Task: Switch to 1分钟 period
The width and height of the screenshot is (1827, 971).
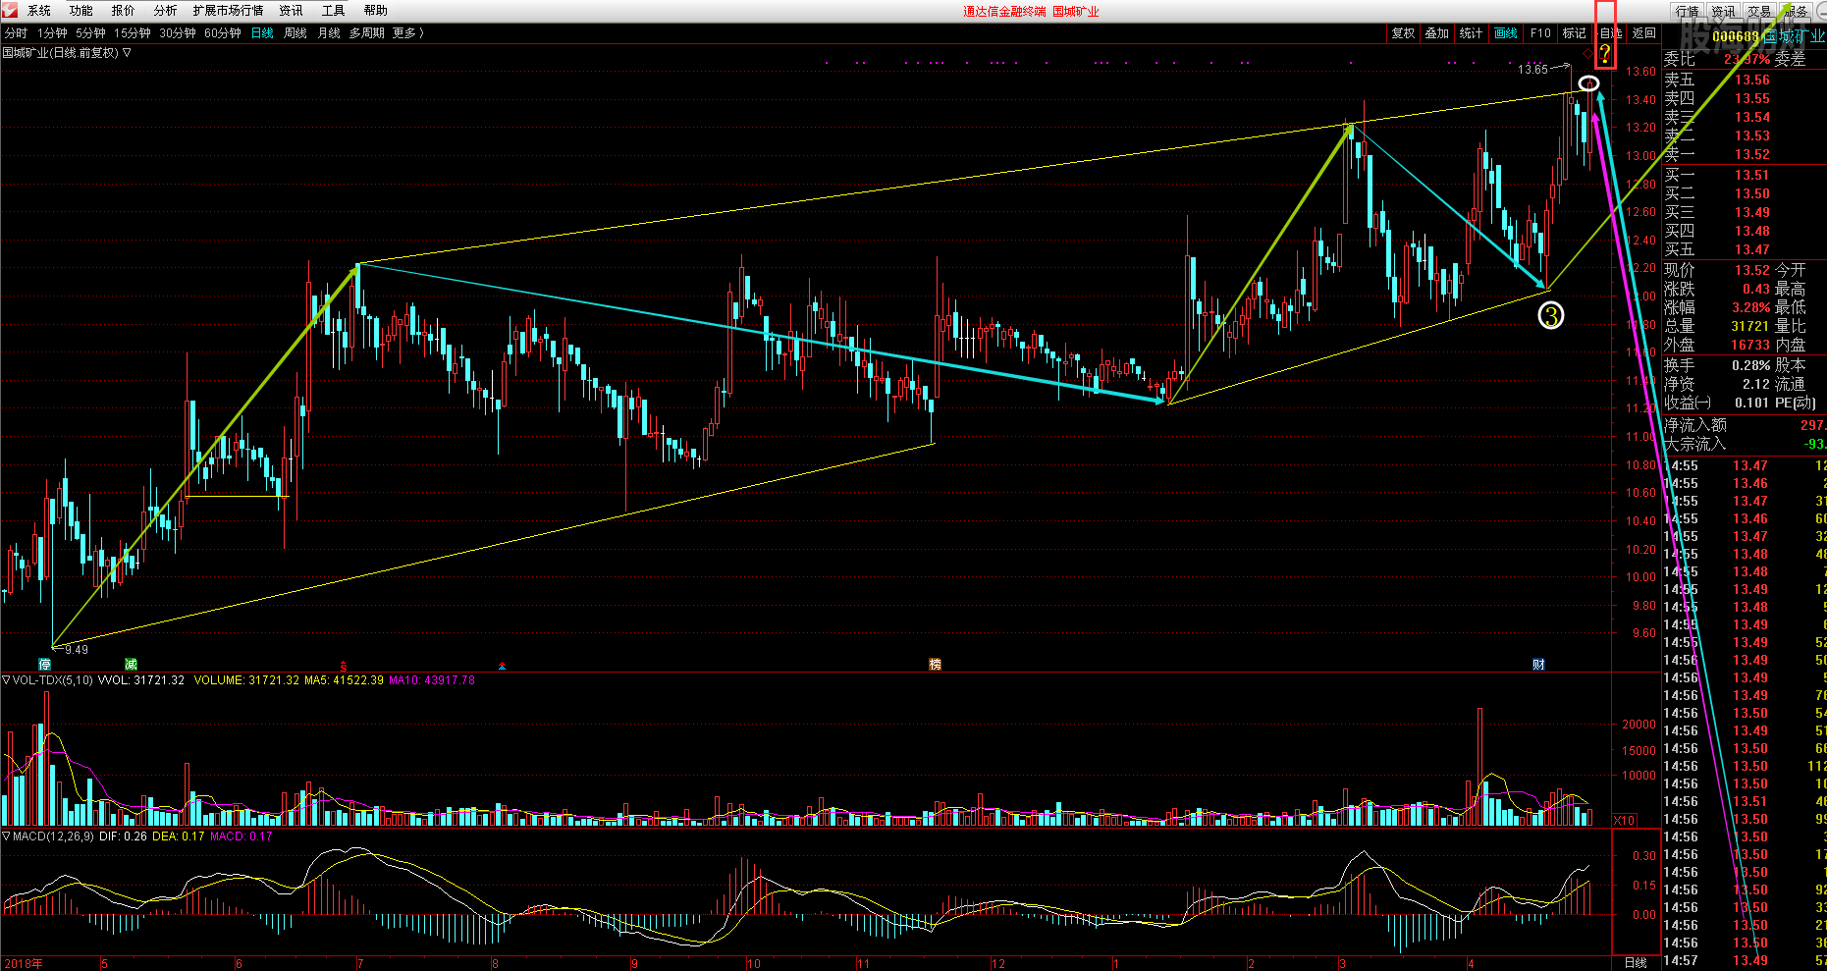Action: 52,33
